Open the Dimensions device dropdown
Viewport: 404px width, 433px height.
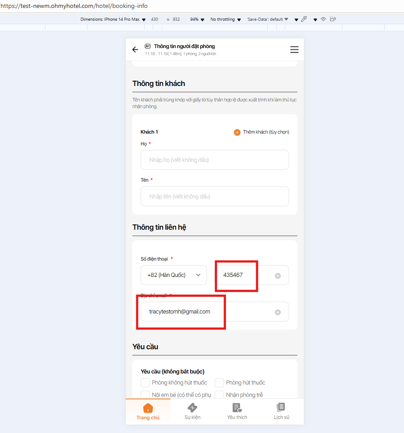point(113,19)
